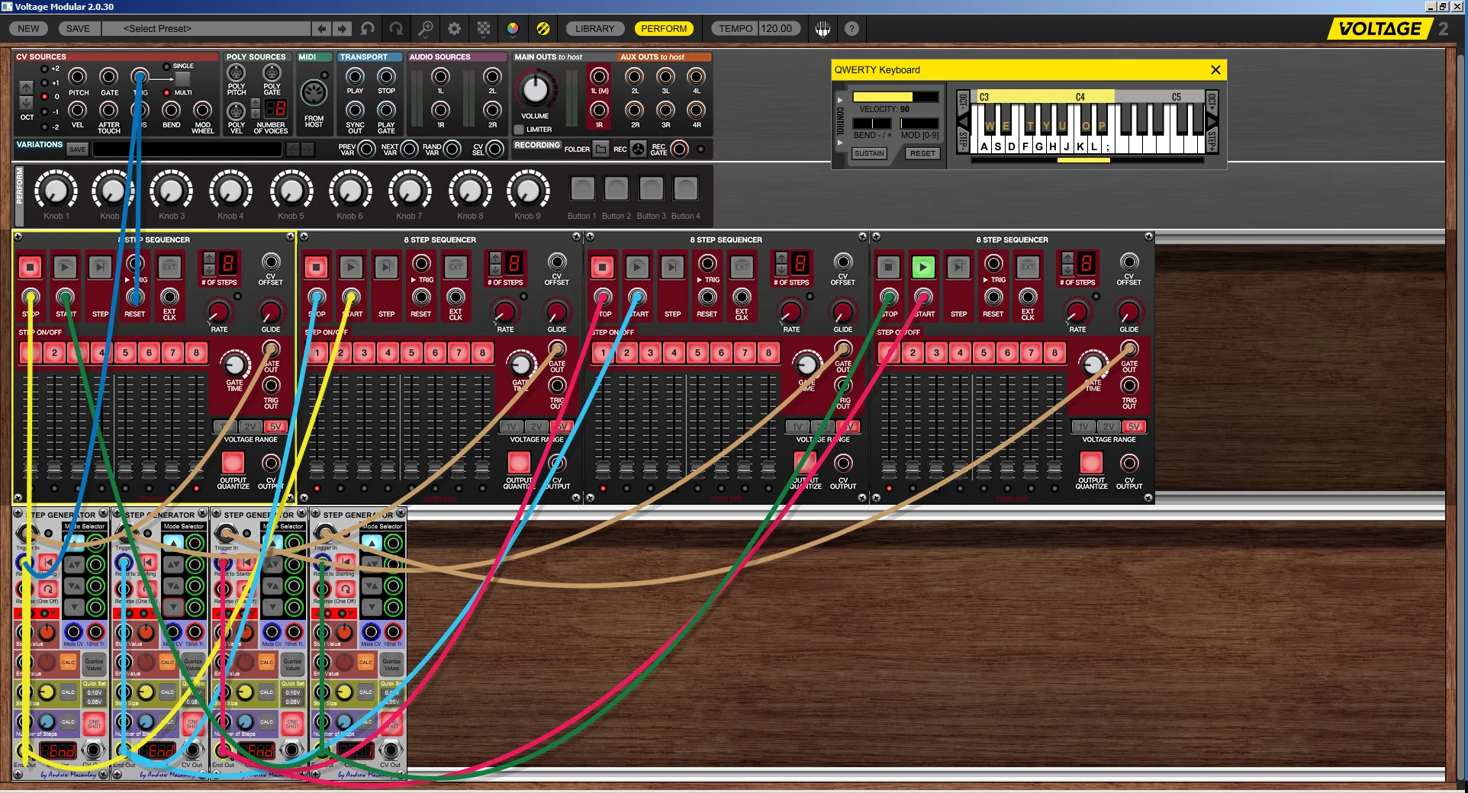Click the SAVE button in Variations

(x=77, y=149)
